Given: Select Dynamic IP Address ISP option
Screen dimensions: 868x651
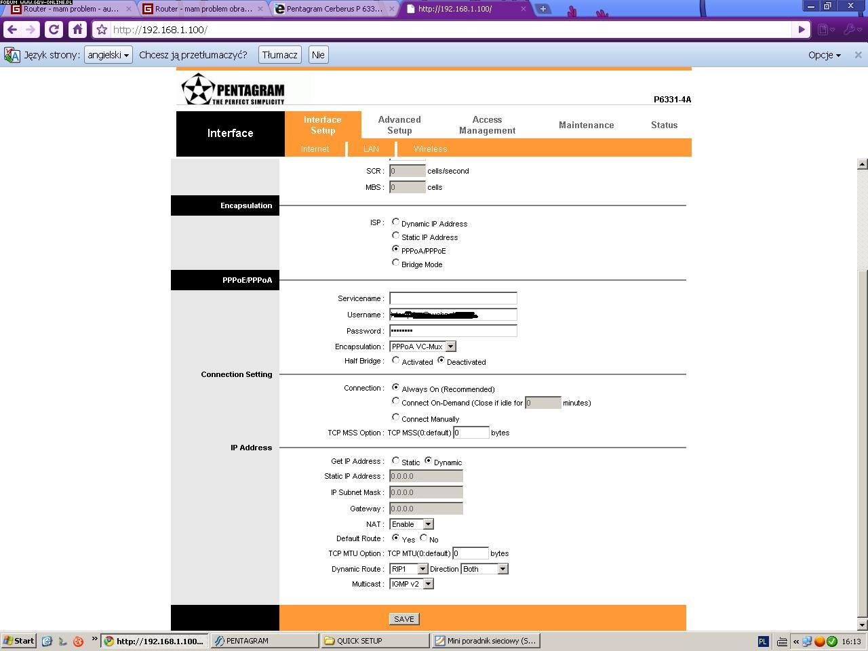Looking at the screenshot, I should (395, 222).
